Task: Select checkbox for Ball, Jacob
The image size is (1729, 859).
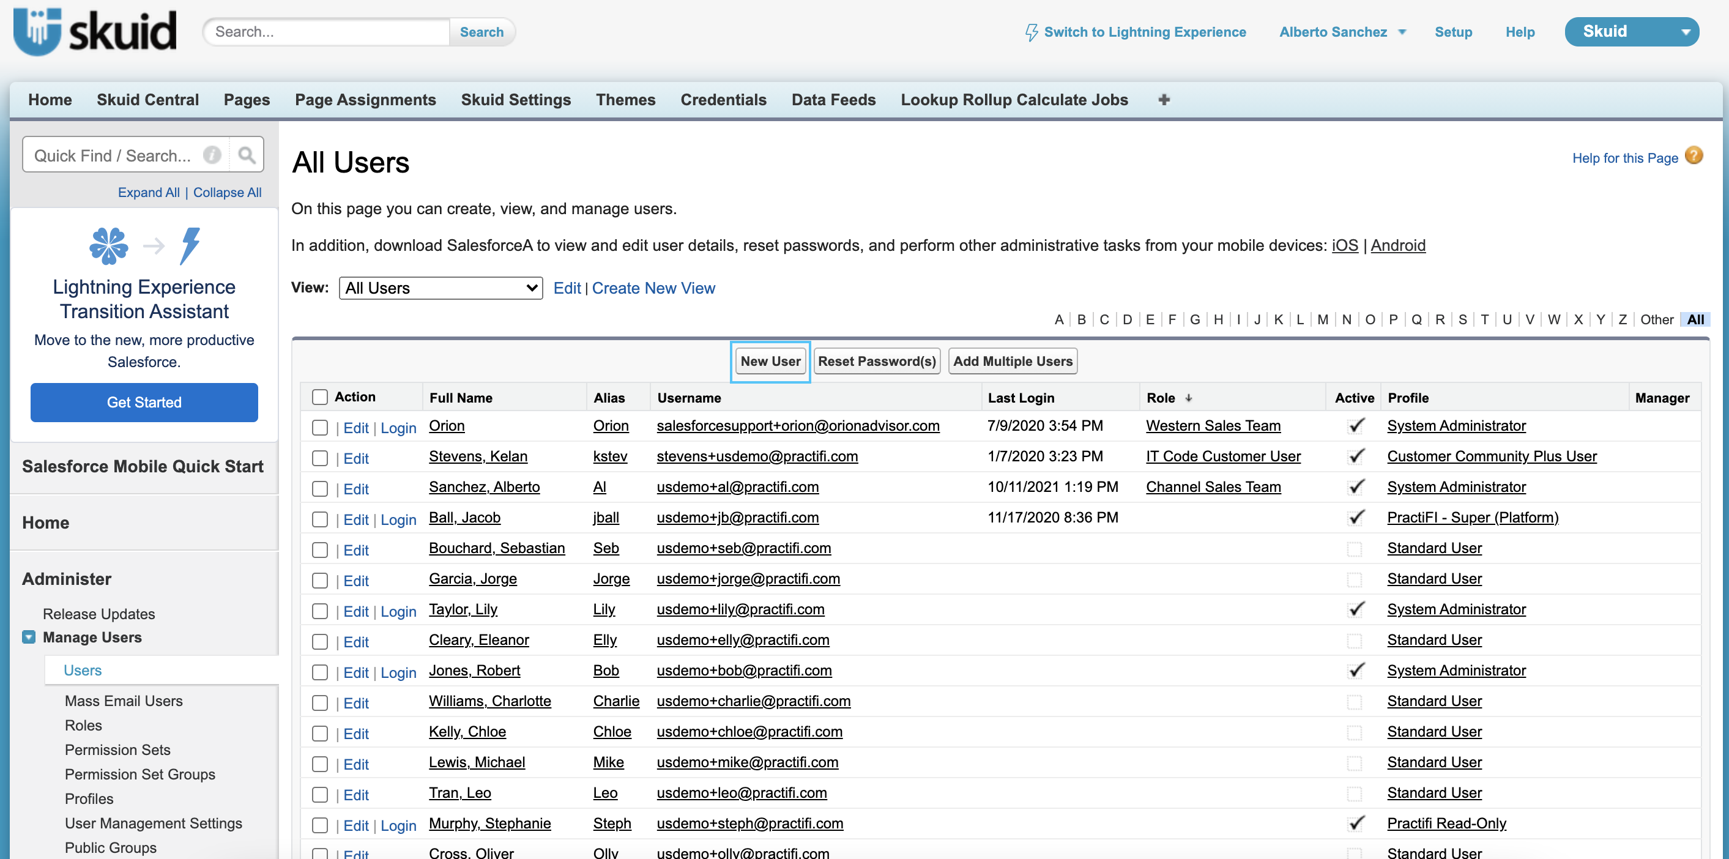Action: coord(320,519)
